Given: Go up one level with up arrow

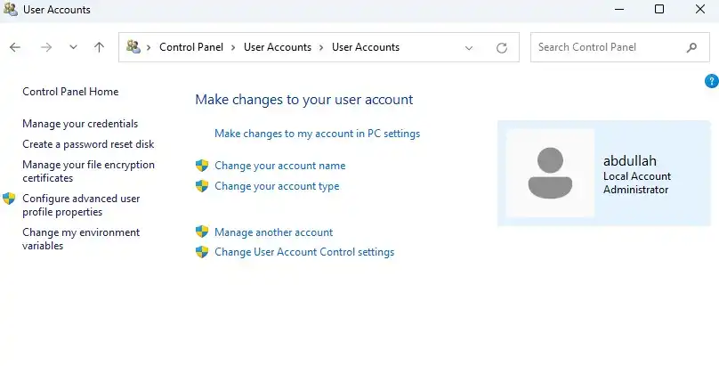Looking at the screenshot, I should click(x=99, y=47).
